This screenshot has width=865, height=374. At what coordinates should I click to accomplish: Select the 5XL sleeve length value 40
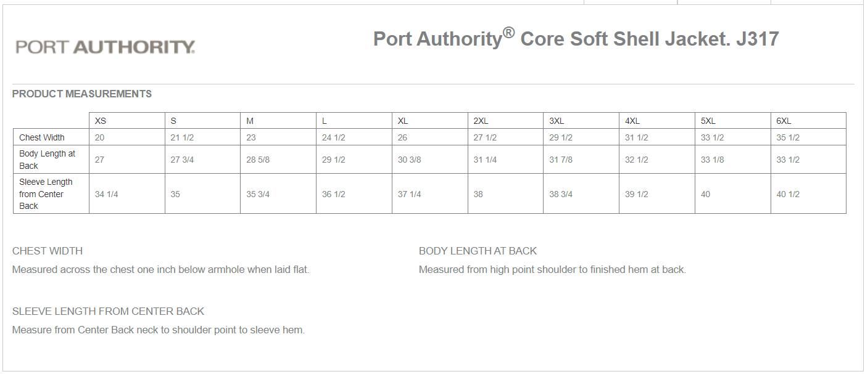705,194
